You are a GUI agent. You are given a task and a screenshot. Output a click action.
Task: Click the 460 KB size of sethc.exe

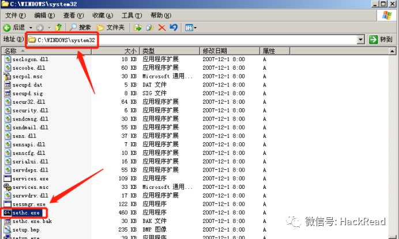127,213
